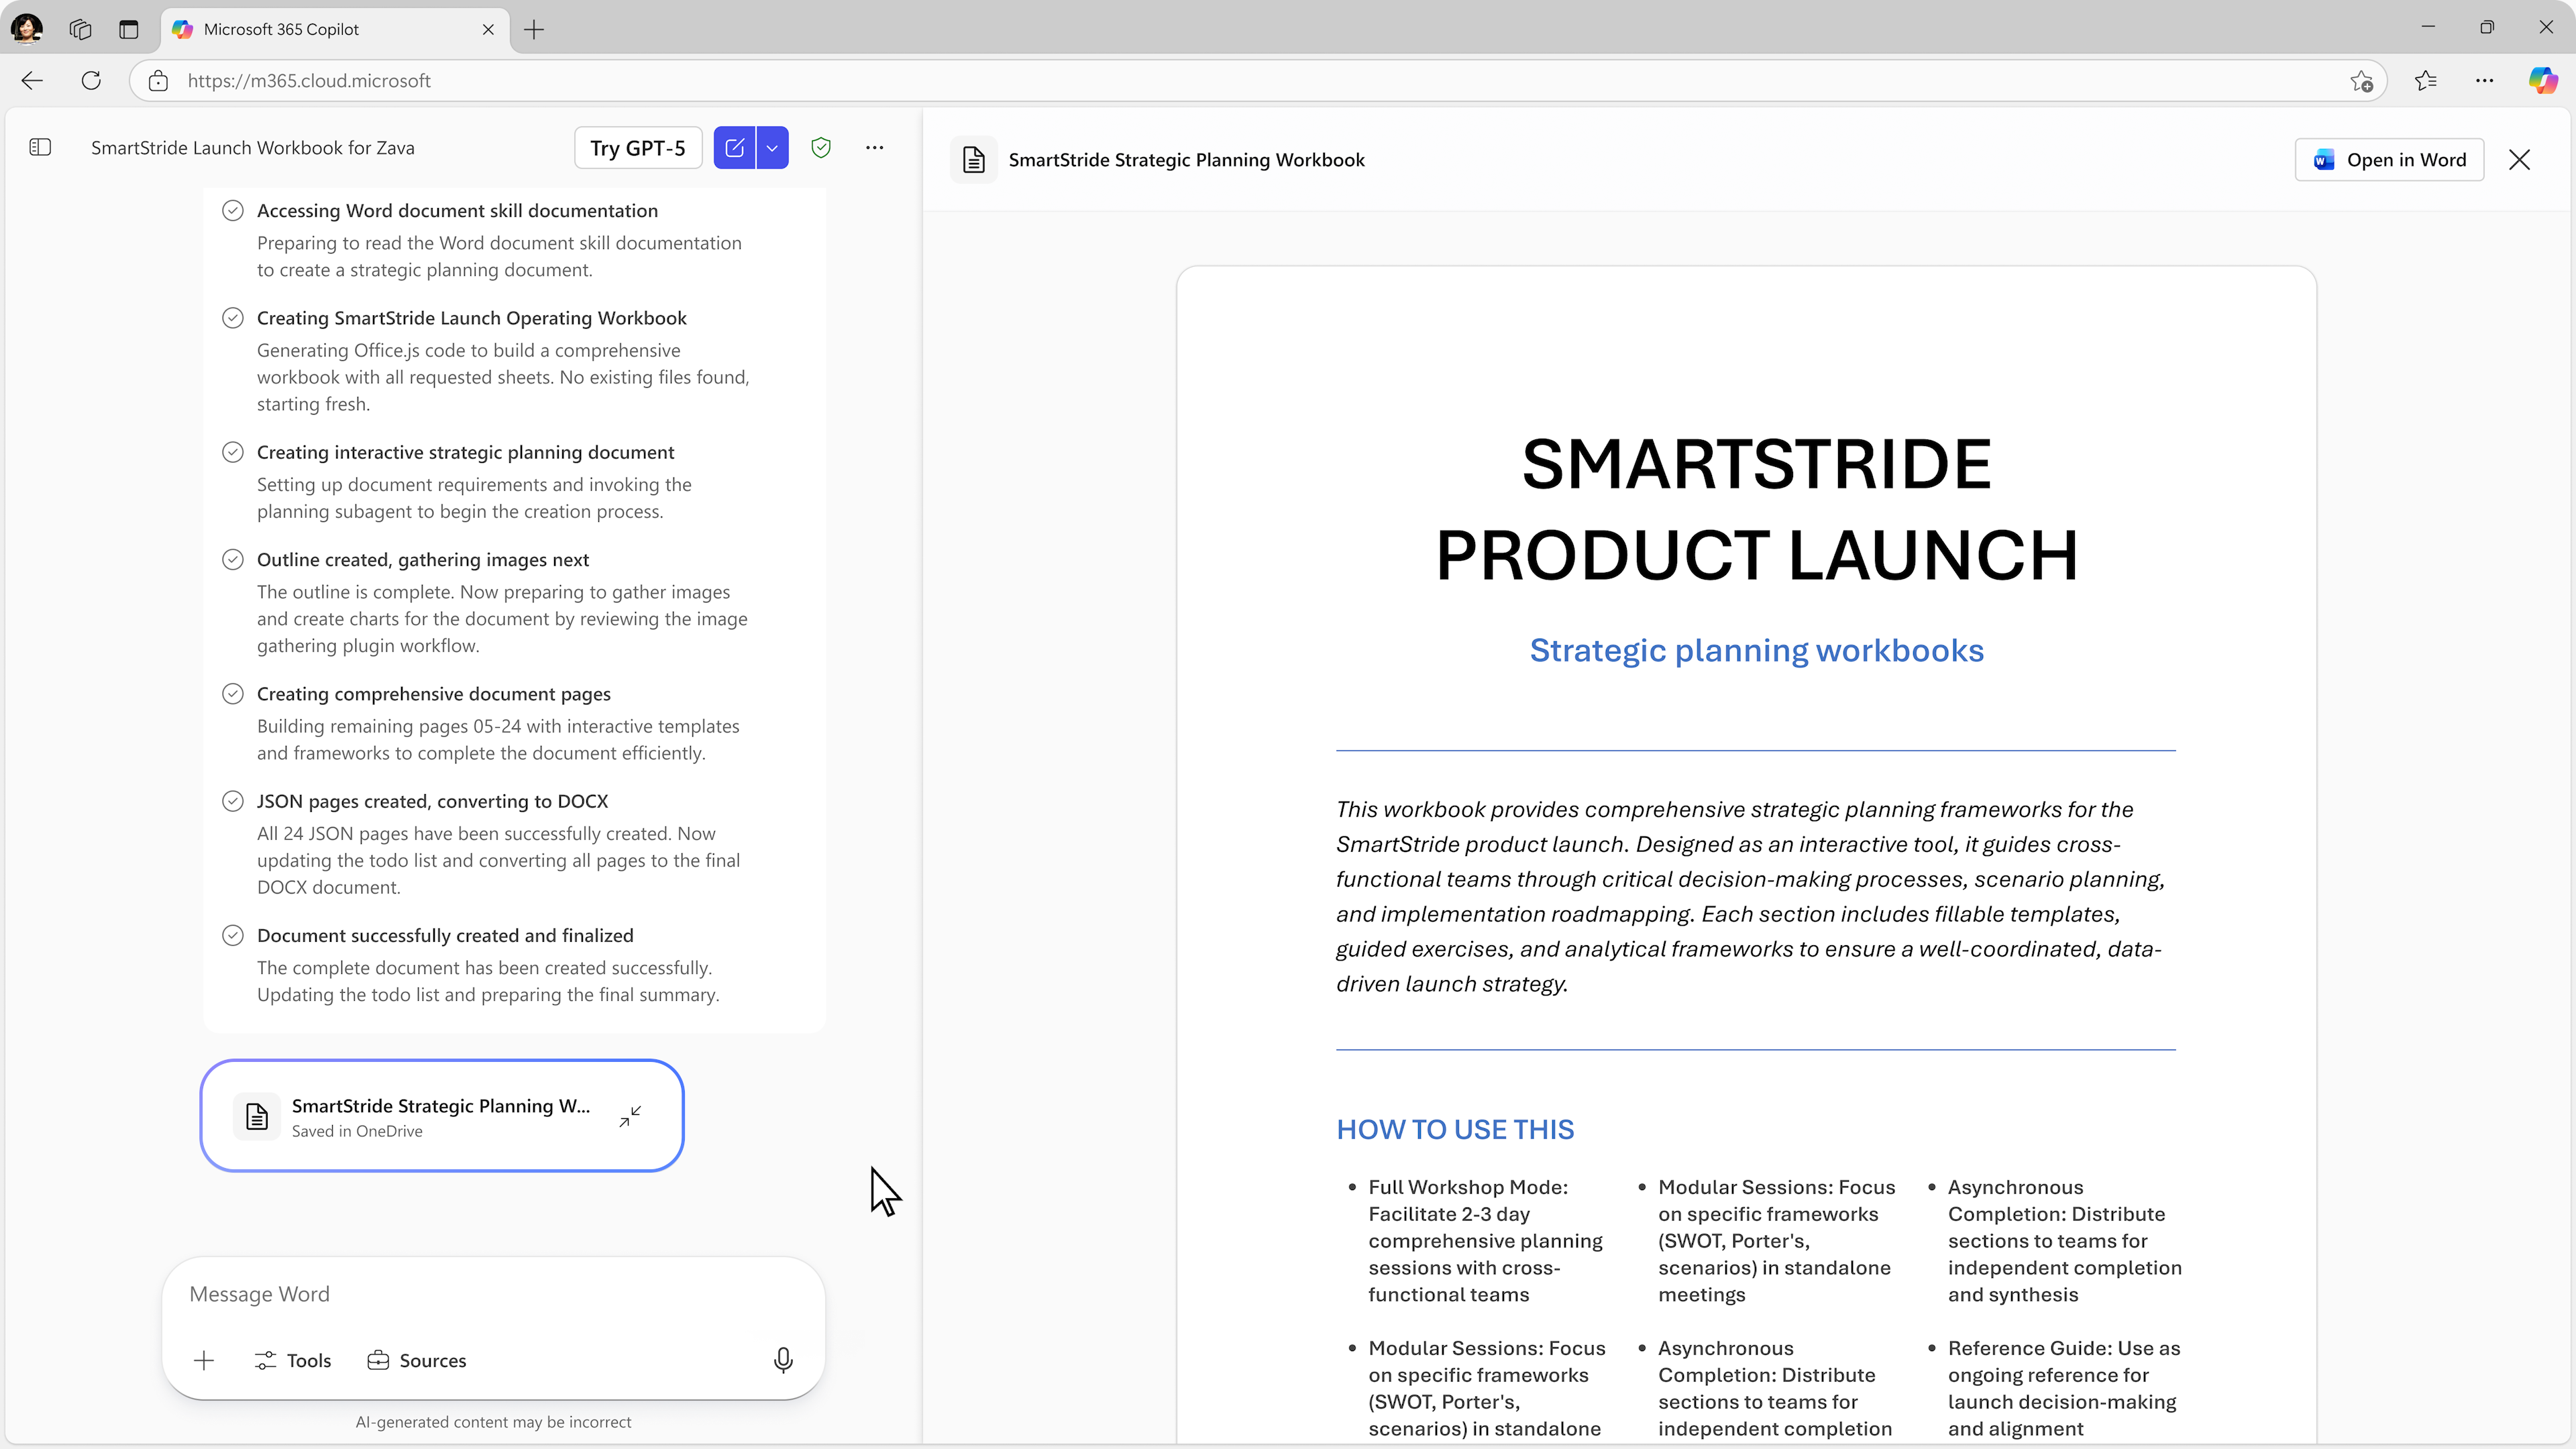Collapse the SmartStride document card
Image resolution: width=2576 pixels, height=1449 pixels.
[630, 1116]
